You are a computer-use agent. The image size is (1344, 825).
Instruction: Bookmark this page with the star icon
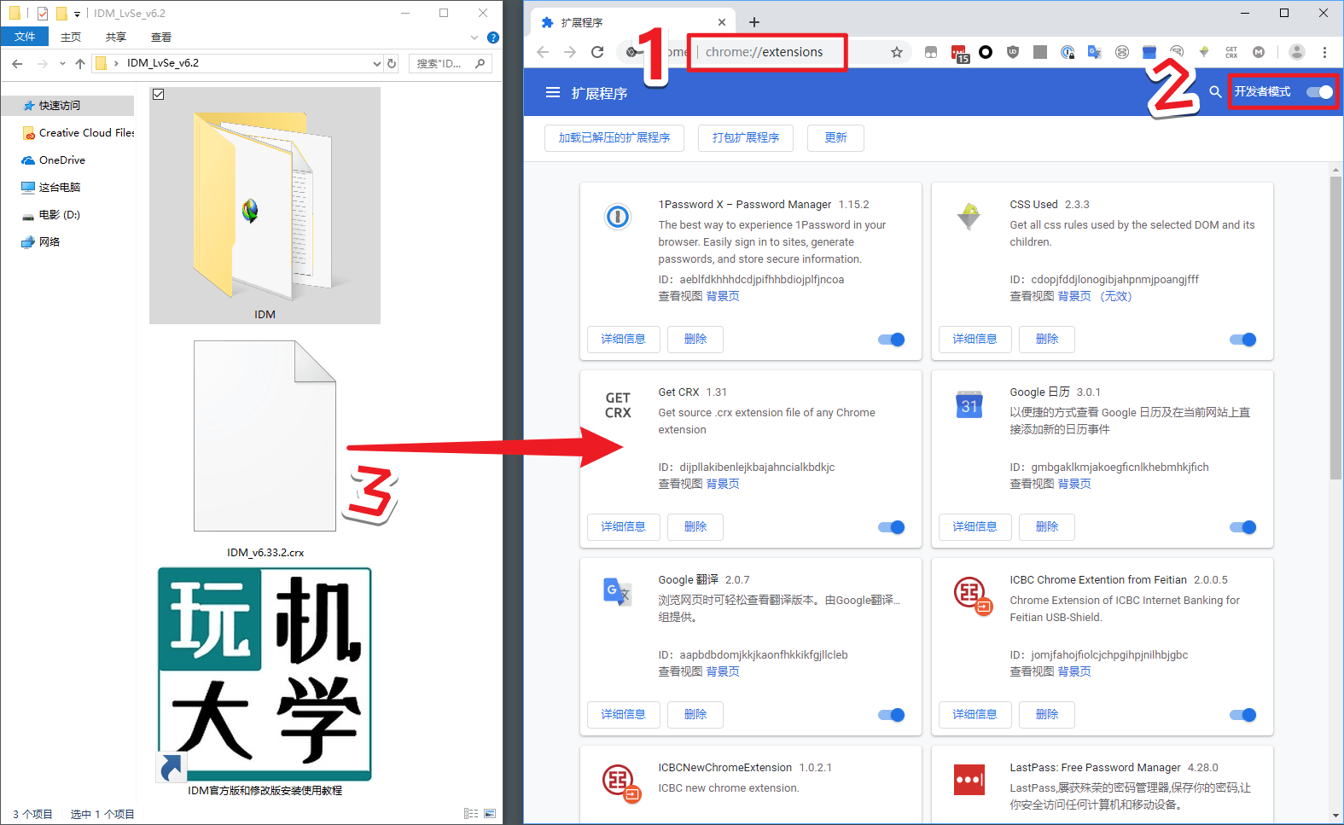896,52
